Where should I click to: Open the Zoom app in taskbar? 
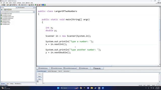tap(103, 88)
